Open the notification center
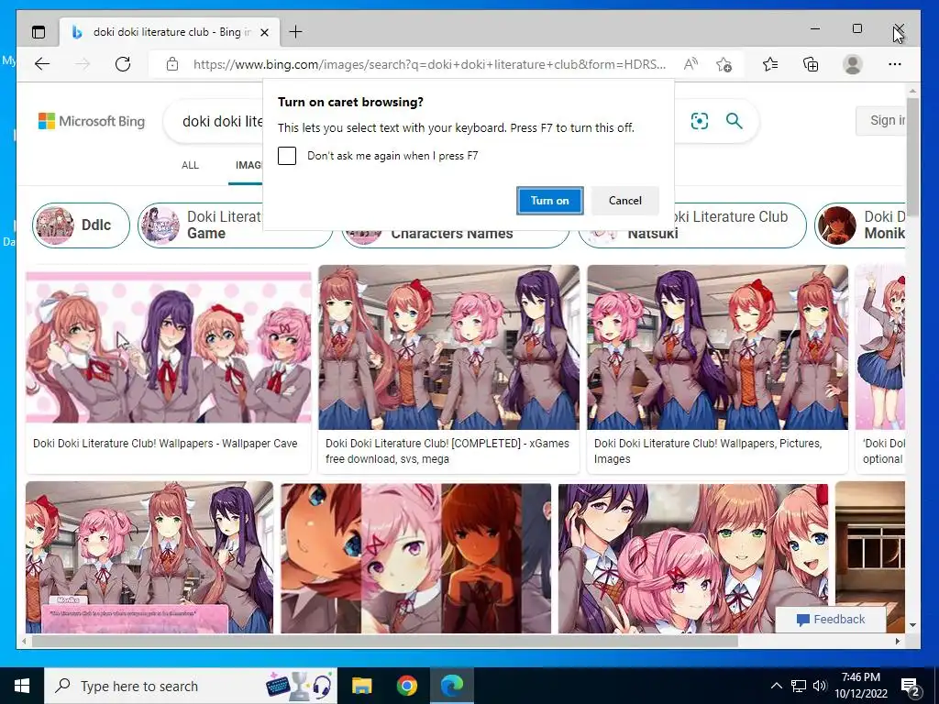939x704 pixels. (x=911, y=687)
